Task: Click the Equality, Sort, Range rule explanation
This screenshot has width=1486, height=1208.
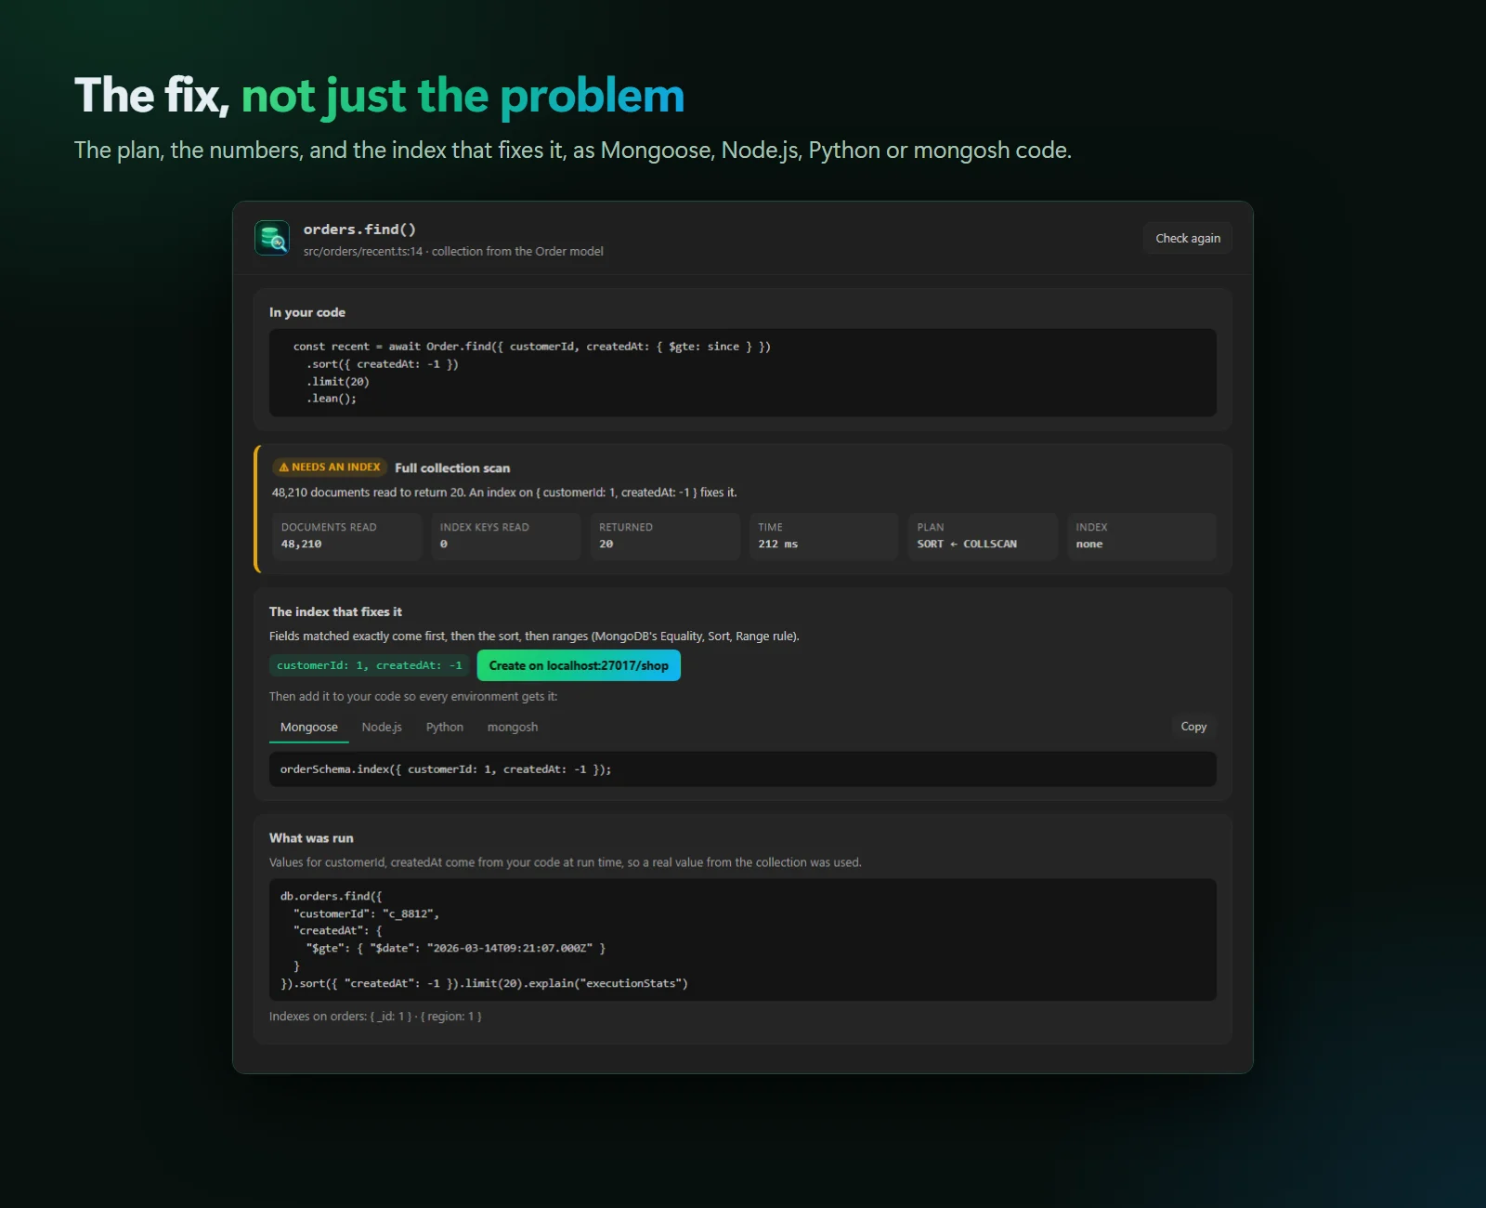Action: pyautogui.click(x=534, y=637)
